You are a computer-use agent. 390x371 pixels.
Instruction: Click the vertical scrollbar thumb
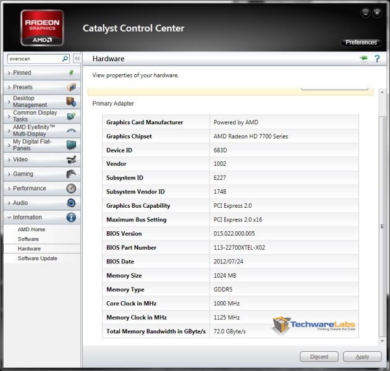382,226
